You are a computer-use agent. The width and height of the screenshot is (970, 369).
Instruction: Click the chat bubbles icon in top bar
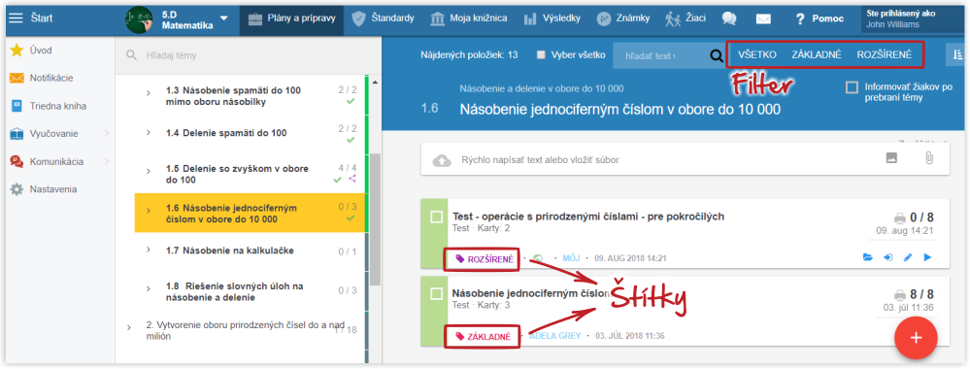tap(729, 18)
